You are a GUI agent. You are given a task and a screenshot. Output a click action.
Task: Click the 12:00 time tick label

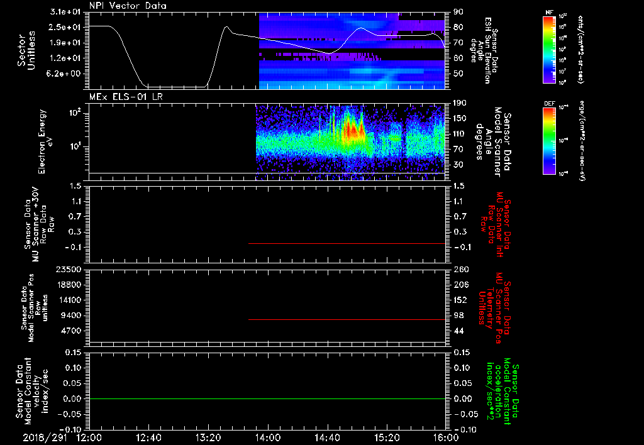(x=89, y=437)
